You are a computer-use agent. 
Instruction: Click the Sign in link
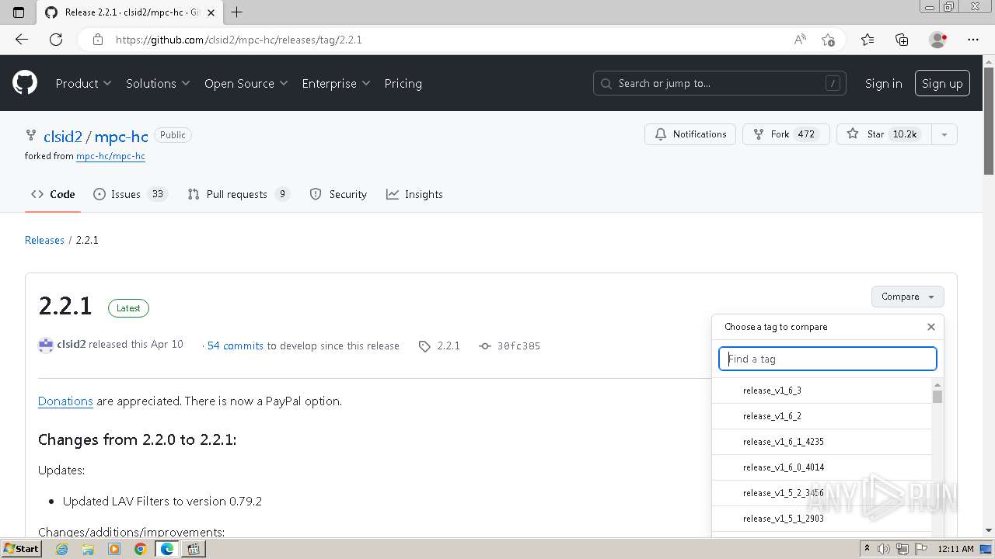[884, 83]
